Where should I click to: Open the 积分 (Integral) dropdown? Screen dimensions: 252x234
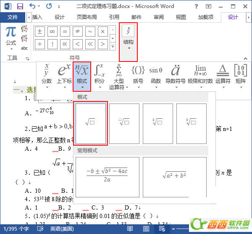(99, 76)
